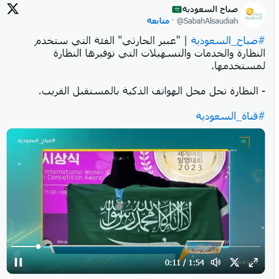Seek ahead on unplayed part of progress bar
279x279 pixels.
point(150,246)
